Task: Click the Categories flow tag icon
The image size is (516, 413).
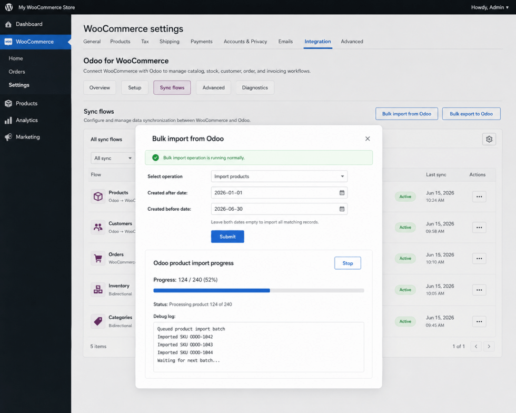Action: (x=98, y=321)
